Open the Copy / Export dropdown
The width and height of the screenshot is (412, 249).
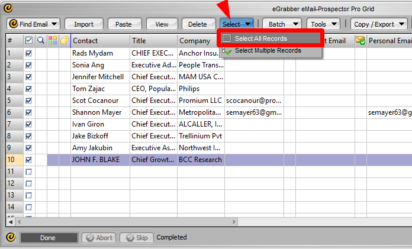379,24
